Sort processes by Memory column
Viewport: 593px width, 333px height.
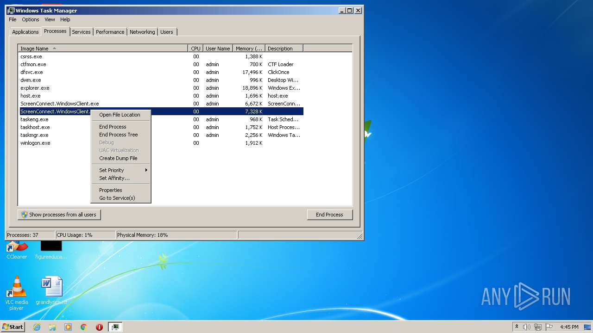coord(249,49)
